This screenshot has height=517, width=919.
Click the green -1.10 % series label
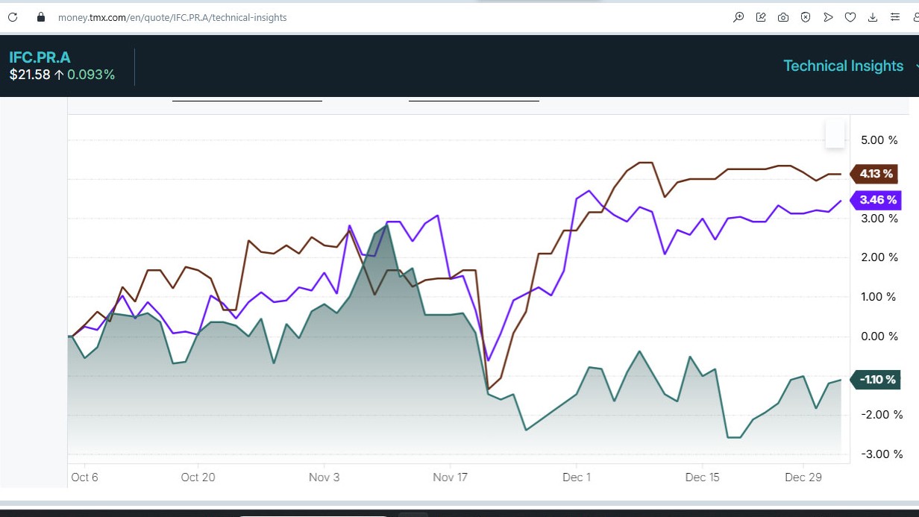(876, 380)
